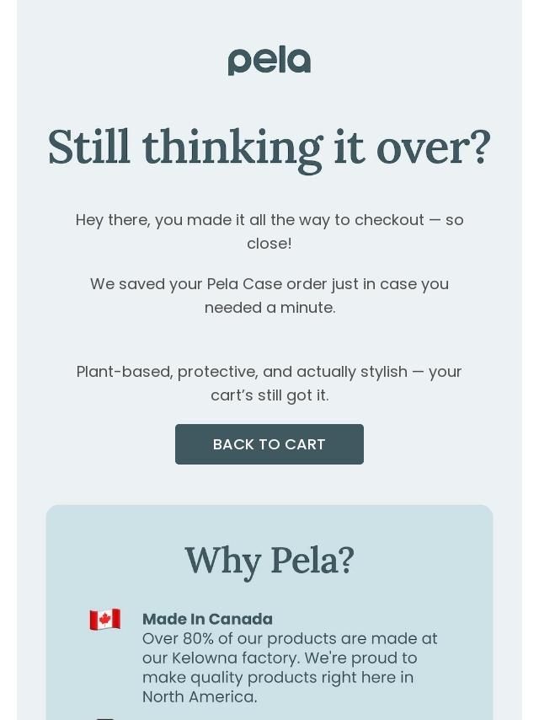Click the word 'stylish' in the body

(x=377, y=372)
